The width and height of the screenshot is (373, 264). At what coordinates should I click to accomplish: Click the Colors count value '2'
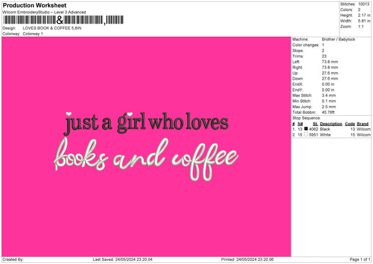click(x=359, y=10)
